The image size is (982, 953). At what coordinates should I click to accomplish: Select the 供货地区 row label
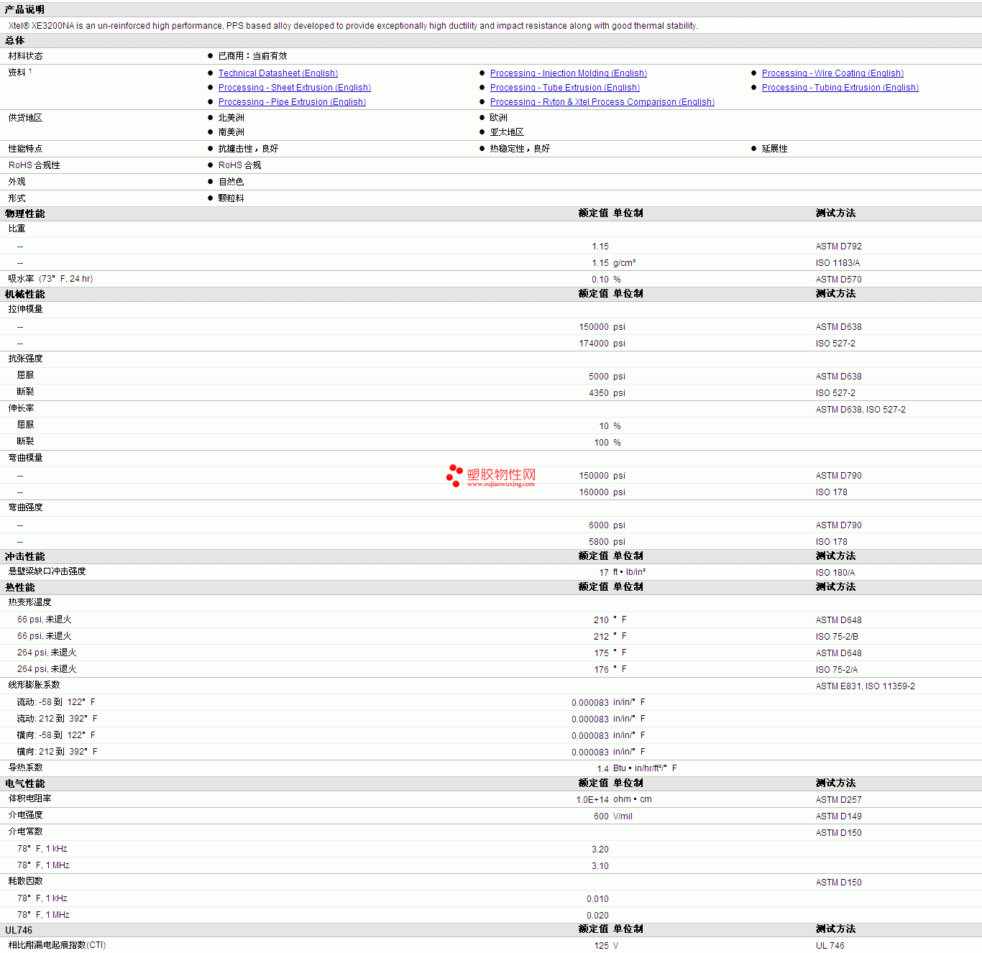(26, 118)
